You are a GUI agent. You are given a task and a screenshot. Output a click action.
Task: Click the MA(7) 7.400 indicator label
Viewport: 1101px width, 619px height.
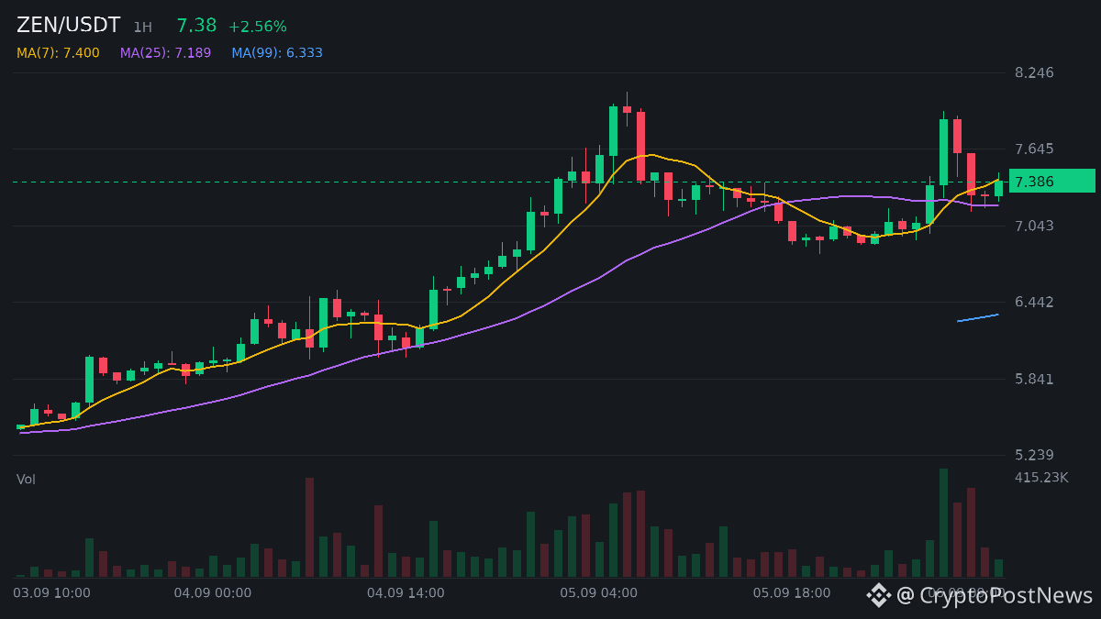(58, 53)
